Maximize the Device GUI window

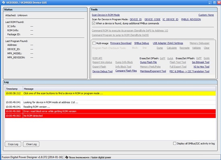[215, 2]
